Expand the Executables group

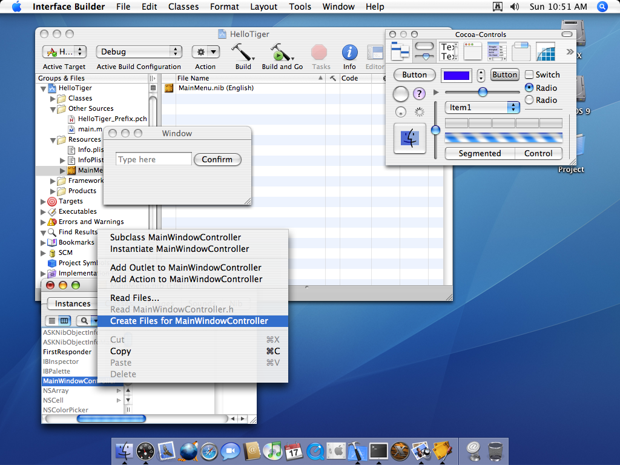(x=43, y=212)
